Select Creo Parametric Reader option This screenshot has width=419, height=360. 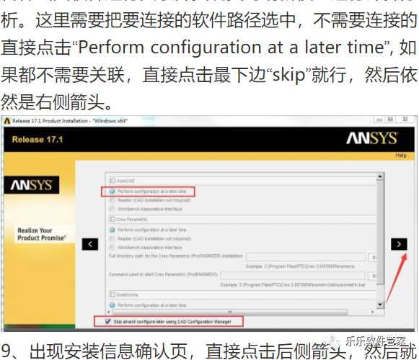pos(113,238)
